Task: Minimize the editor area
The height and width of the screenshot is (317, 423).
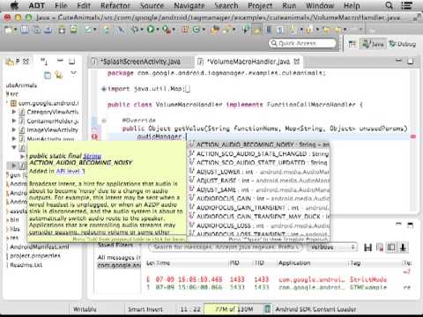Action: pos(398,61)
